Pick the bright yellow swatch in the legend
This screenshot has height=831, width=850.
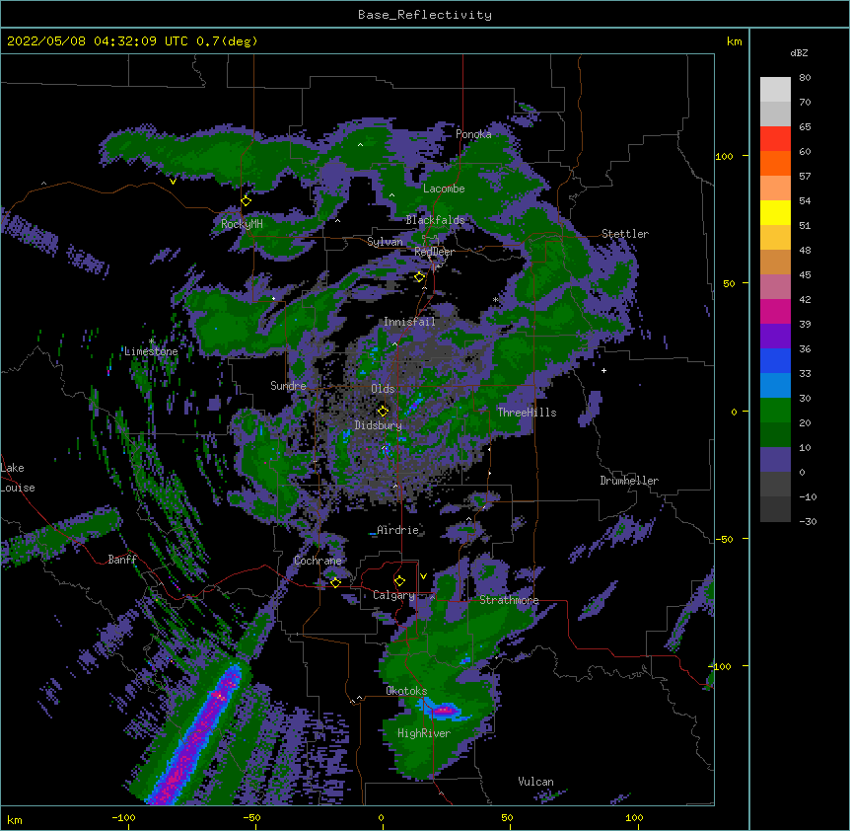coord(775,212)
